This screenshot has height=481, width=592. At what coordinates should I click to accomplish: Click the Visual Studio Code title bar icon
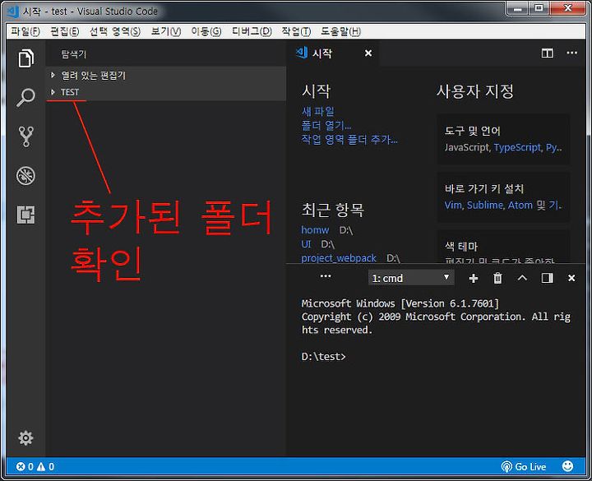pyautogui.click(x=13, y=12)
